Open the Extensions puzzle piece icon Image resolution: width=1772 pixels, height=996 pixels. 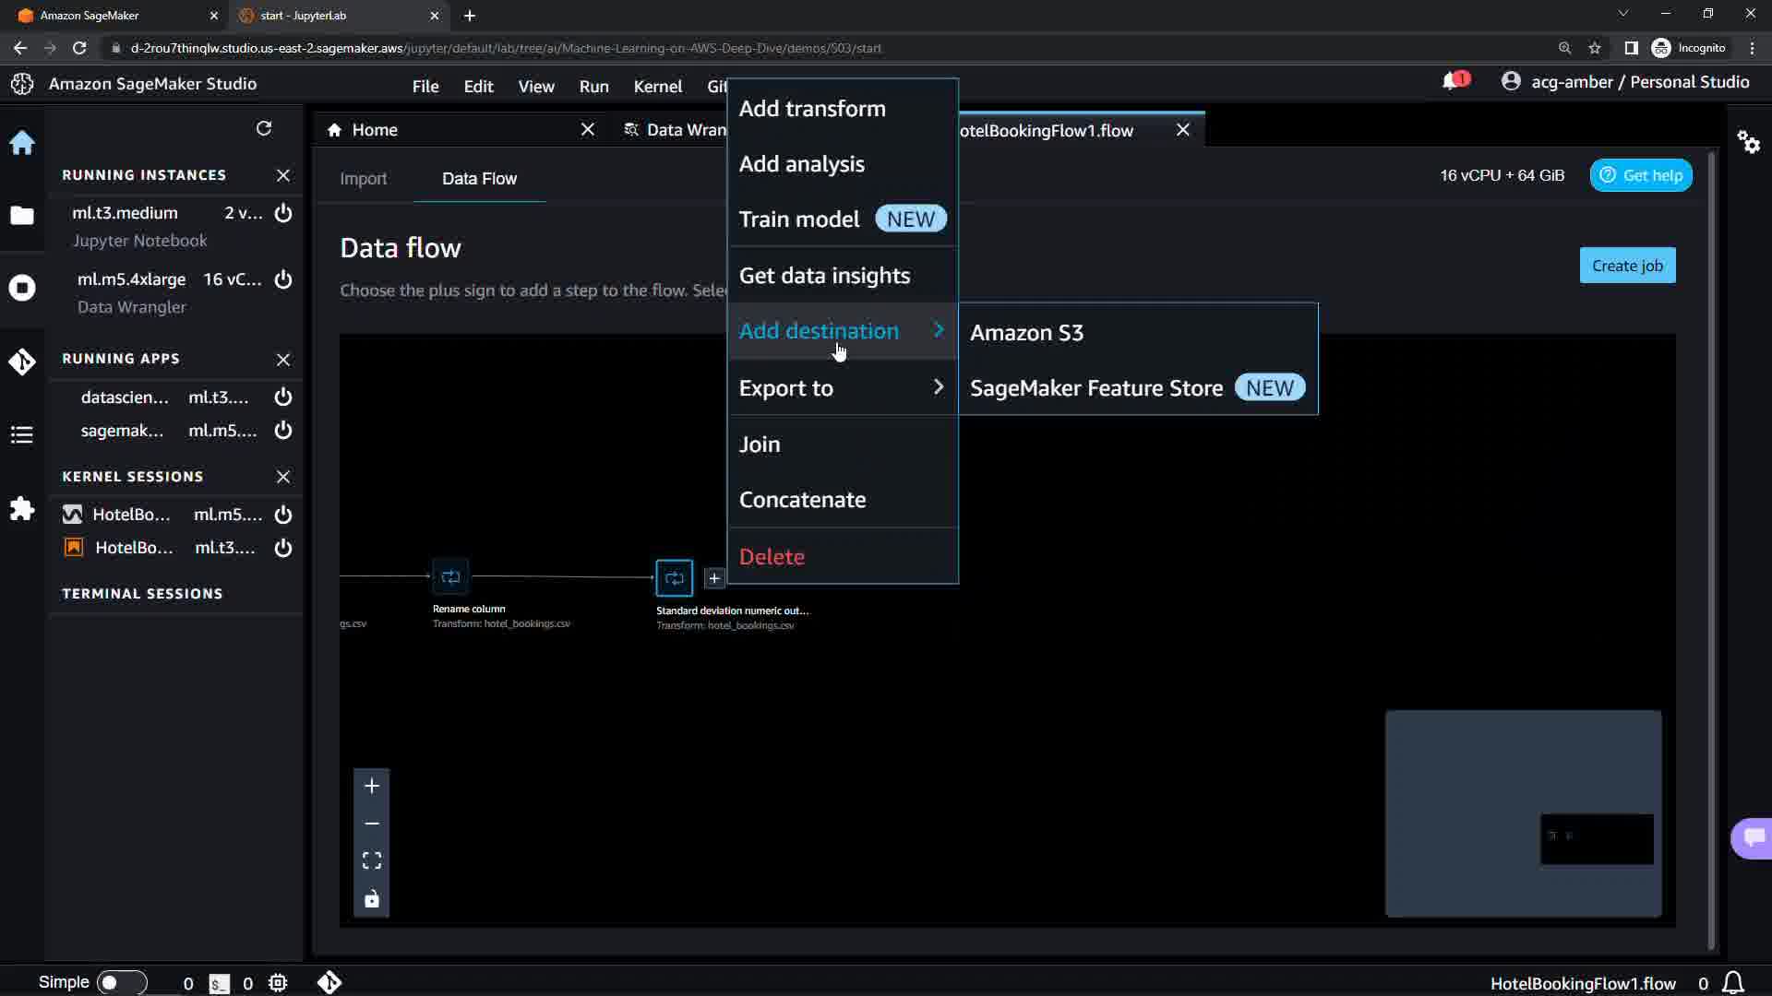[x=22, y=509]
